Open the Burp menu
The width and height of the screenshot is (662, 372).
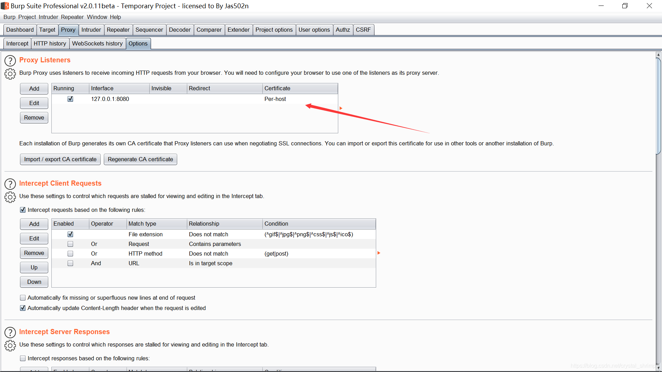point(9,17)
